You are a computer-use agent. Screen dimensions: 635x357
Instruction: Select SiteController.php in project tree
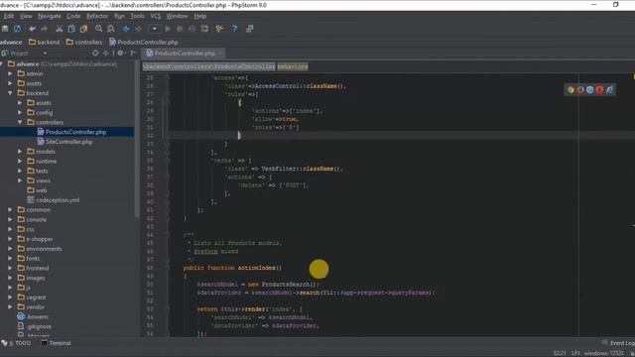pos(64,142)
